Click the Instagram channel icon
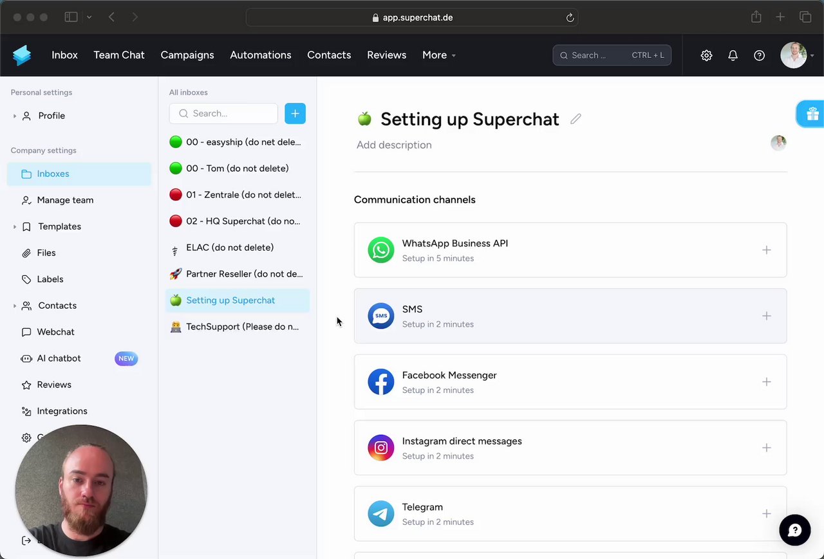824x559 pixels. pos(381,448)
